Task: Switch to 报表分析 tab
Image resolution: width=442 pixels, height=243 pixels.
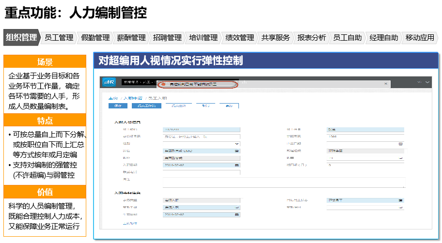Action: click(x=312, y=37)
